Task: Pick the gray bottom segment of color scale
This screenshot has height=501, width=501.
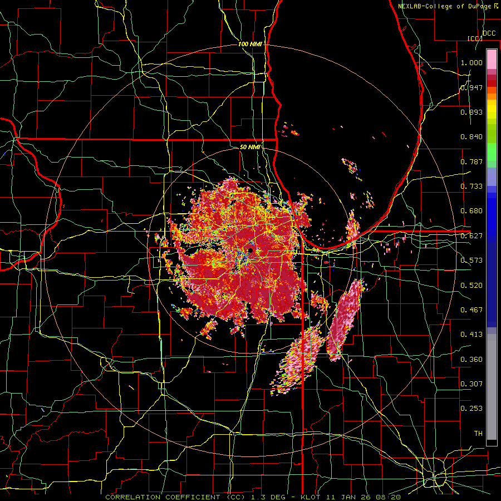Action: click(492, 387)
